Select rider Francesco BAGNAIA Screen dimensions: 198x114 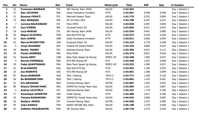pos(33,9)
